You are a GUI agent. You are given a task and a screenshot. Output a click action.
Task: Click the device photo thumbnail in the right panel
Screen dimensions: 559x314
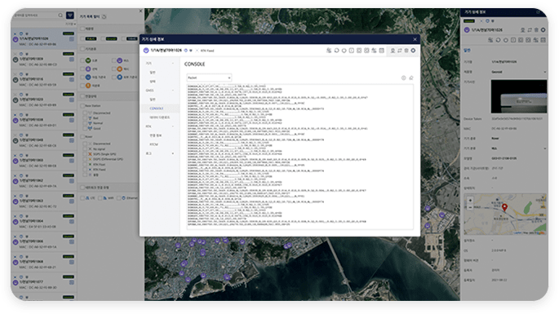519,96
